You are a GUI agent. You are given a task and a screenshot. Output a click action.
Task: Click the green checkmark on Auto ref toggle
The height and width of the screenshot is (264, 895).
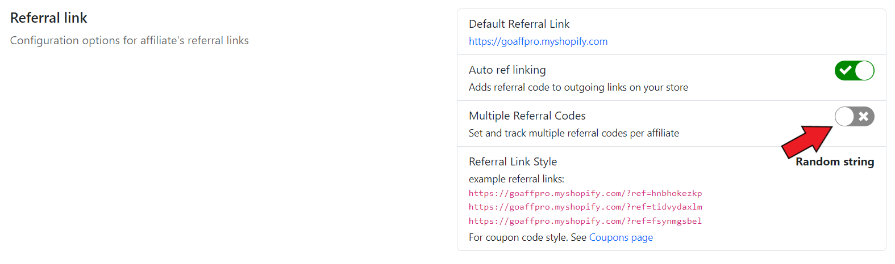tap(846, 71)
